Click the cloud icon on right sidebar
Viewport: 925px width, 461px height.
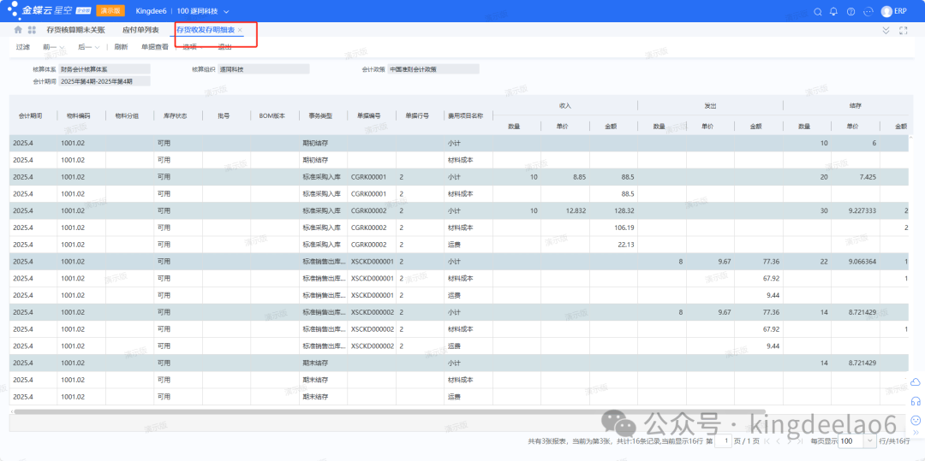[915, 381]
